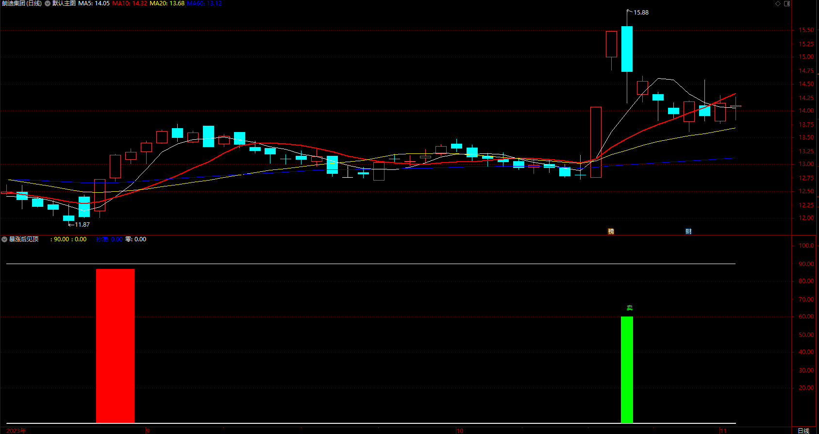Click the 2023年 date label on time axis

(x=17, y=431)
